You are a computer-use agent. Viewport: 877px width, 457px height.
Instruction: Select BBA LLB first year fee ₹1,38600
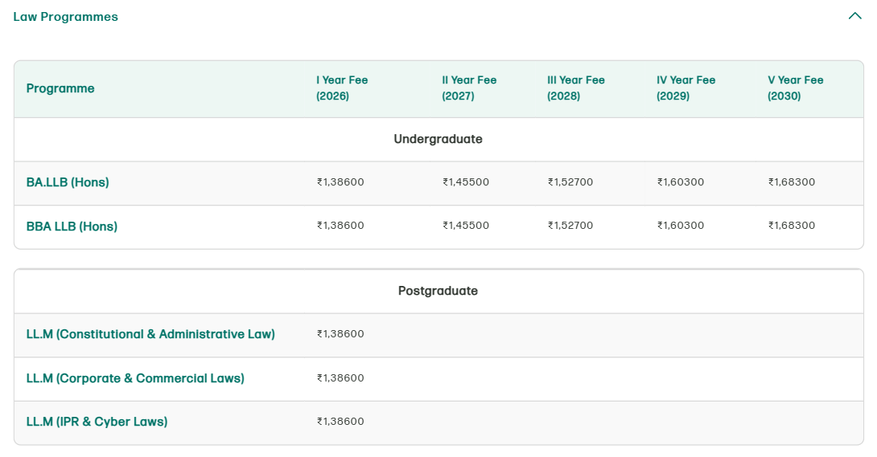(x=340, y=226)
